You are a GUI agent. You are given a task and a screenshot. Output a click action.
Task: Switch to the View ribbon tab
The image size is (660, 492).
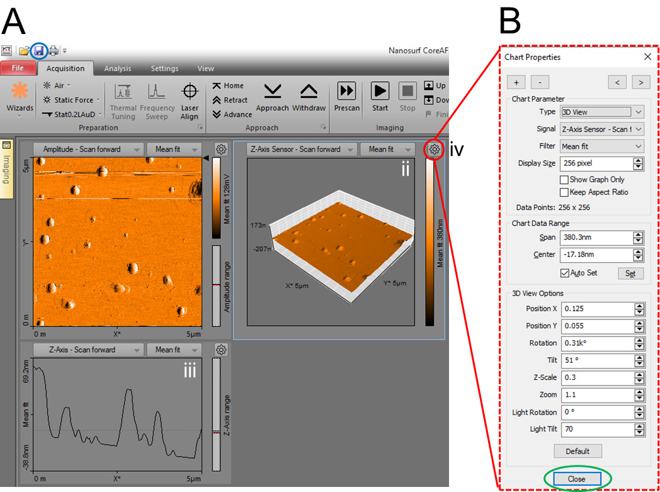[x=206, y=69]
